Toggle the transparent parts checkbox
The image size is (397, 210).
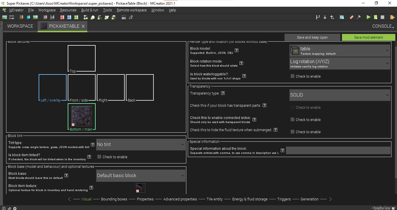(x=293, y=107)
